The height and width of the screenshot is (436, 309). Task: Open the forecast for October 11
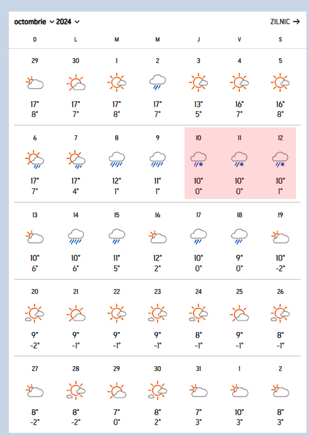coord(239,163)
